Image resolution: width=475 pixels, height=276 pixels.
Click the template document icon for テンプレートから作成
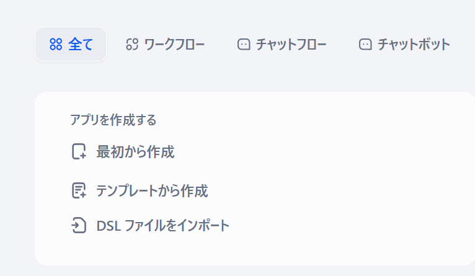[x=79, y=190]
